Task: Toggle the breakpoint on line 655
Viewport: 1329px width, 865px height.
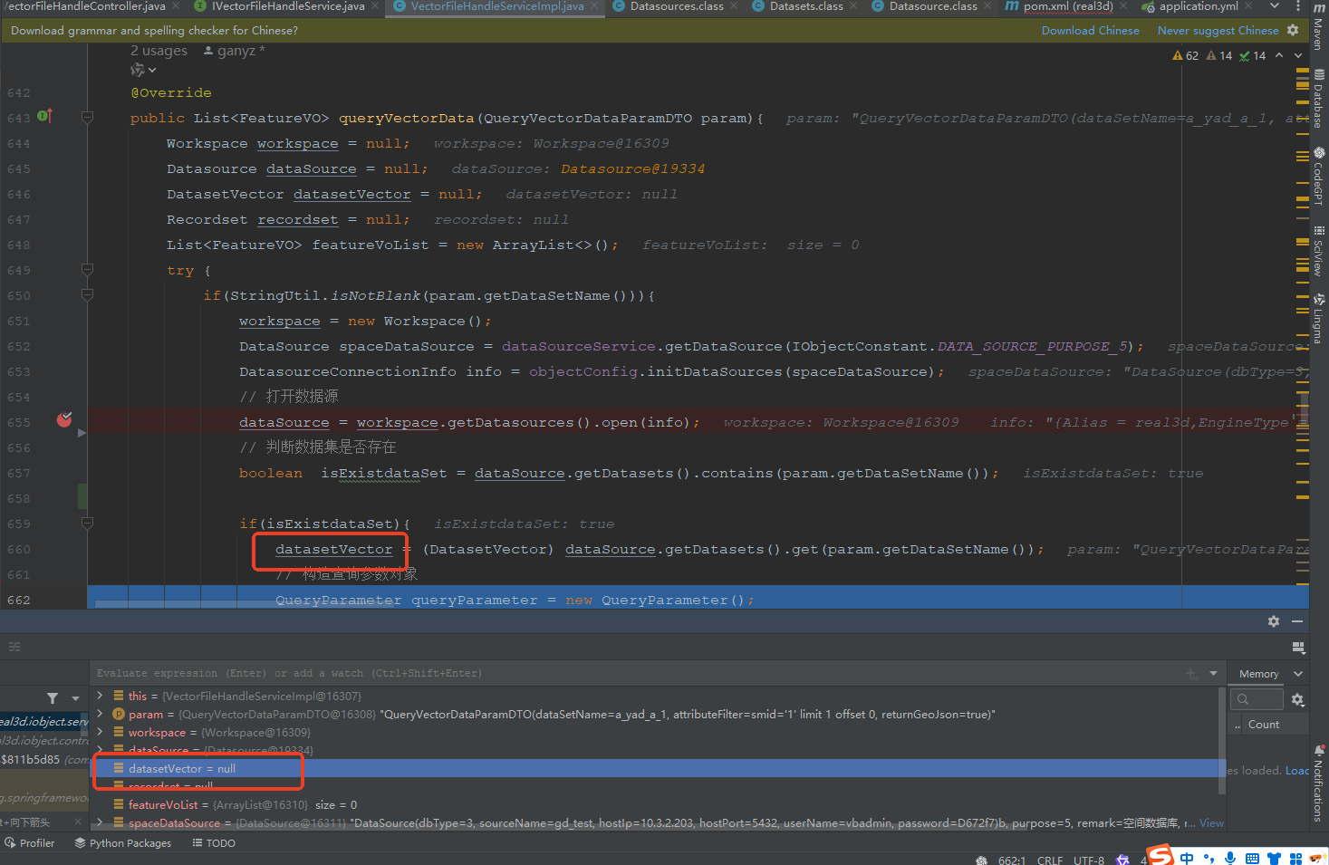Action: (x=64, y=419)
